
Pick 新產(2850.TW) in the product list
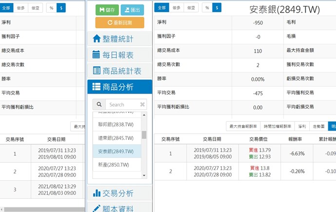[x=112, y=165]
